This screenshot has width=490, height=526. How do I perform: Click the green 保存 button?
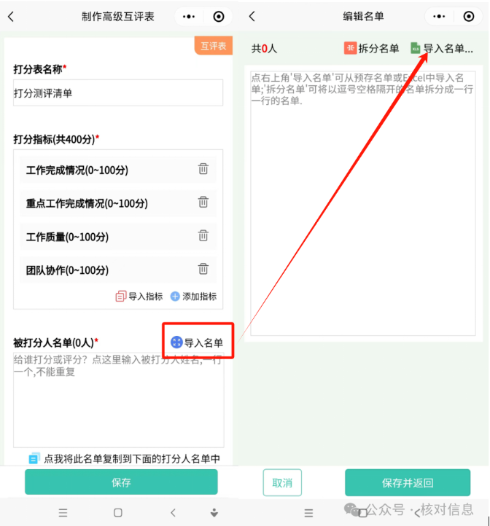121,482
